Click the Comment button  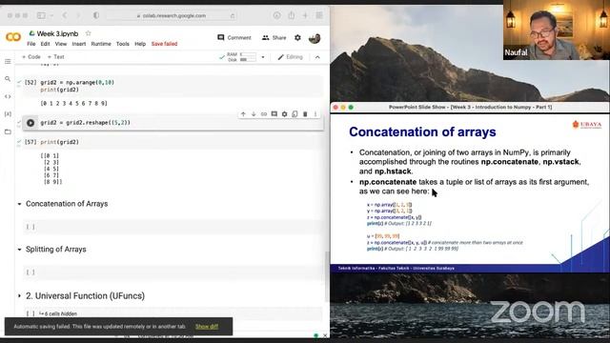[234, 38]
